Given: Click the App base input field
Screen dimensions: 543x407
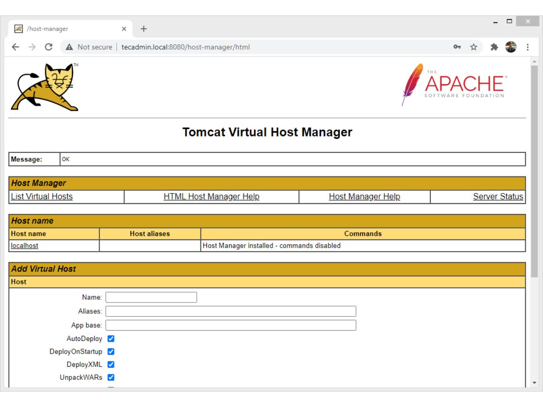Looking at the screenshot, I should click(231, 325).
